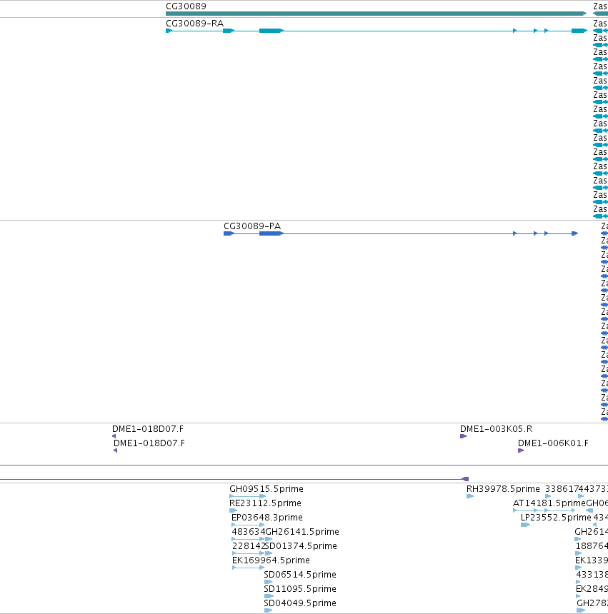Viewport: 608px width, 614px height.
Task: Click the DME1-003K05.R label
Action: 496,429
